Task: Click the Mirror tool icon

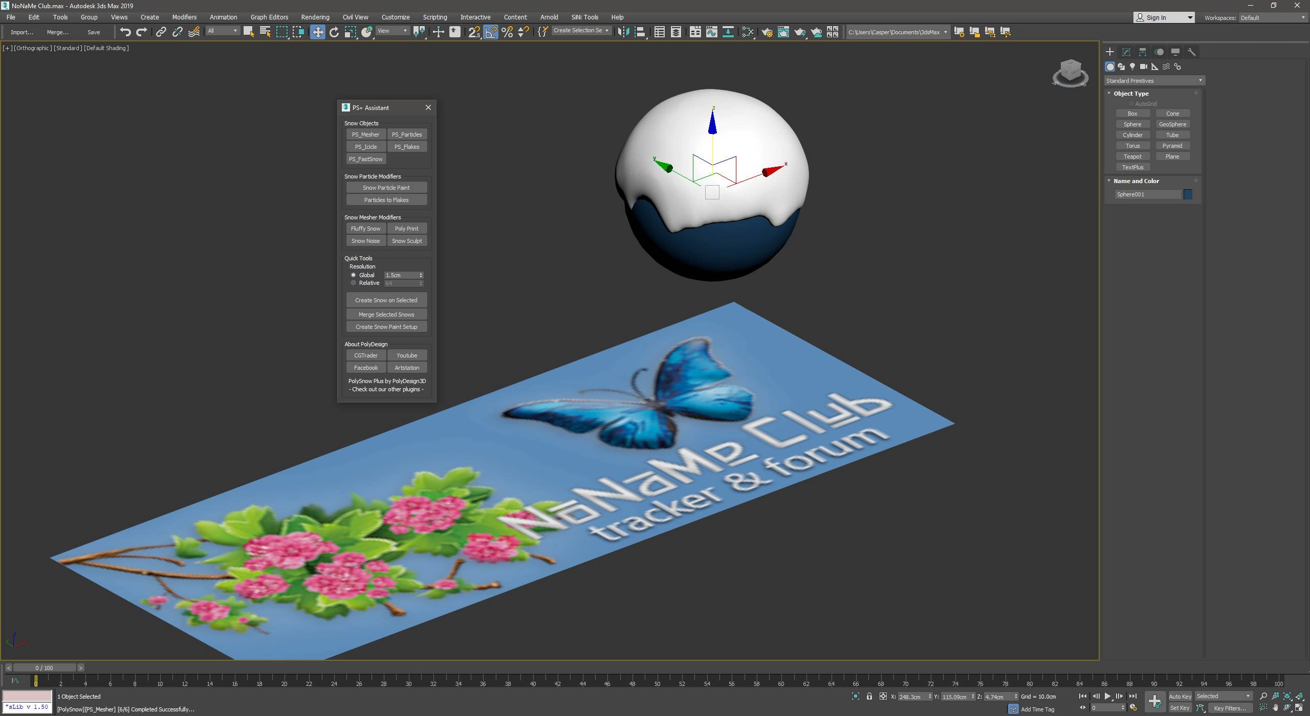Action: [x=623, y=32]
